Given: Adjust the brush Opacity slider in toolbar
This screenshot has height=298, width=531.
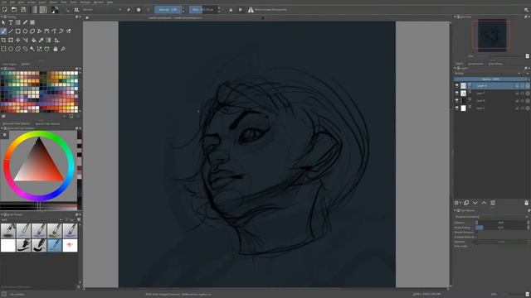Looking at the screenshot, I should click(x=168, y=10).
